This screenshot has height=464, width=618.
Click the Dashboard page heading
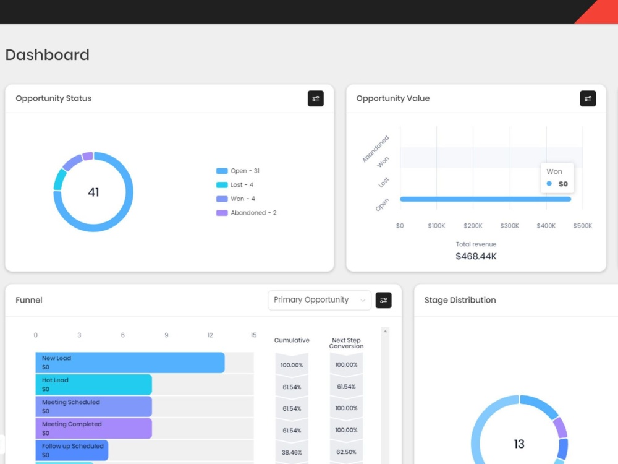coord(48,55)
